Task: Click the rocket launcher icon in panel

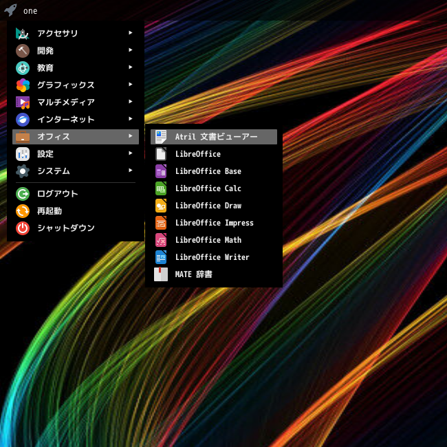Action: (10, 10)
